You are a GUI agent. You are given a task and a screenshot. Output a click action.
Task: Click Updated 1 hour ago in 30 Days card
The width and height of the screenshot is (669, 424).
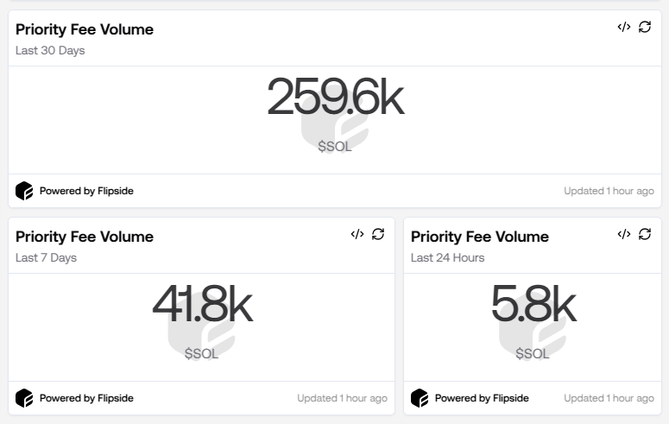click(609, 191)
